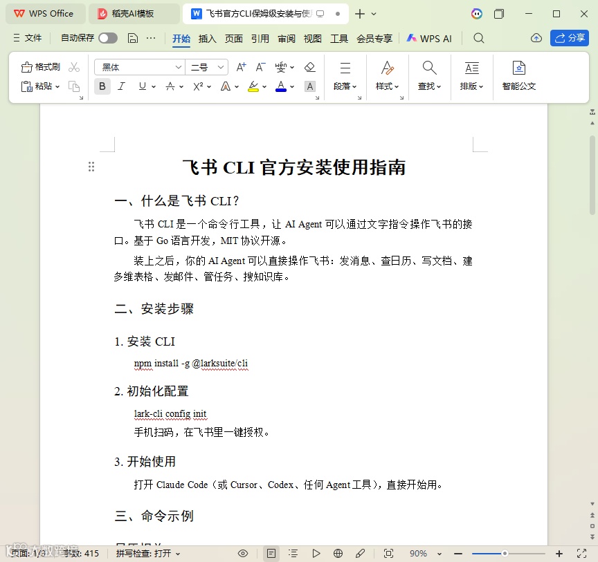Open the zoom 90% dropdown arrow
The height and width of the screenshot is (562, 598).
439,554
